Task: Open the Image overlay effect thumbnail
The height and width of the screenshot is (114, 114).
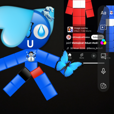Action: tap(70, 29)
